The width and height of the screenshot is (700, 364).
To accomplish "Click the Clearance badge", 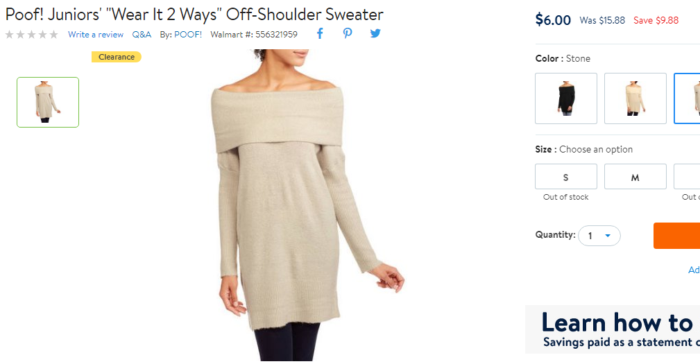I will pos(117,57).
